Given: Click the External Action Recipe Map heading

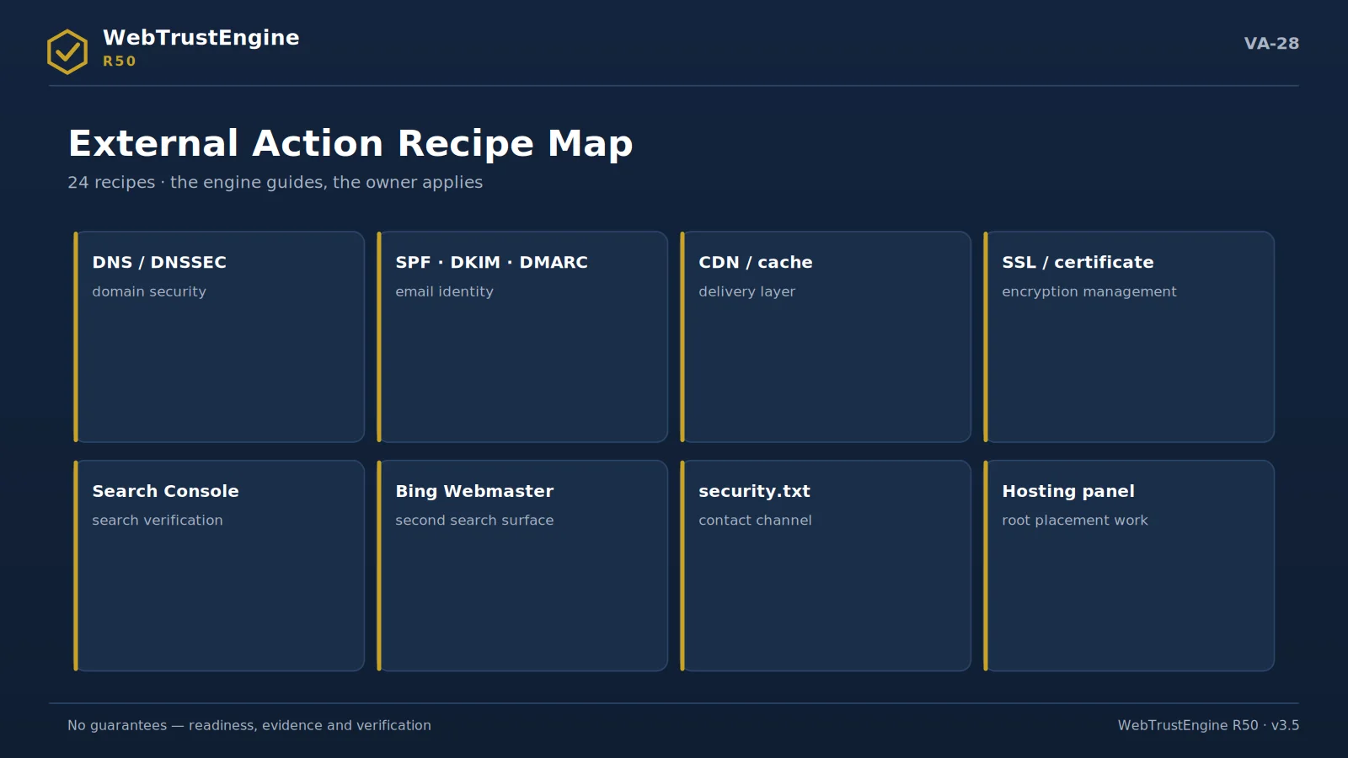Looking at the screenshot, I should [x=350, y=143].
